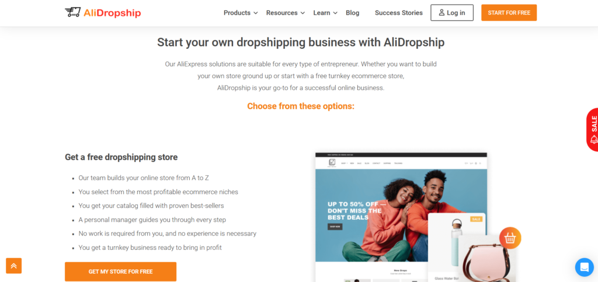Viewport: 598px width, 282px height.
Task: Click GET MY STORE FOR FREE button
Action: (120, 272)
